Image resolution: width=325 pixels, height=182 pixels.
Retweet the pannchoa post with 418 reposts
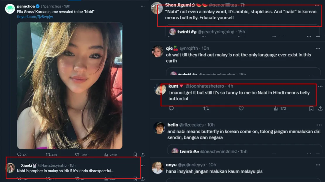click(x=48, y=155)
